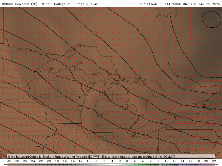Click the closed circular contour at the map's top-right
This screenshot has width=222, height=166.
211,19
